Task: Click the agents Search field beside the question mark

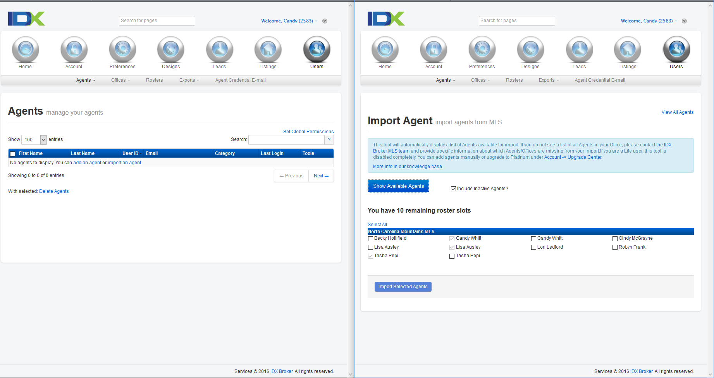Action: 286,139
